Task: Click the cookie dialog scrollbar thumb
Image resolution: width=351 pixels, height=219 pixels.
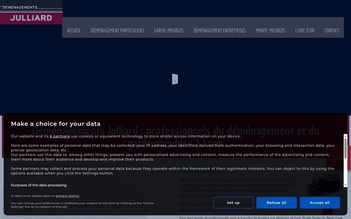Action: 346,148
